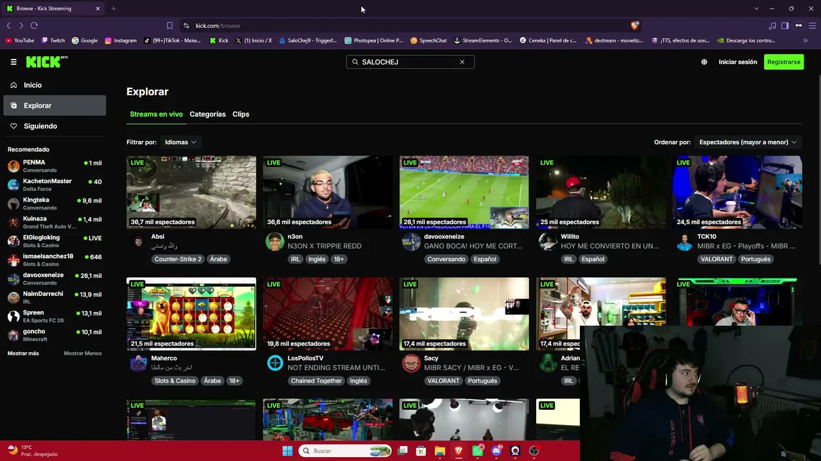Image resolution: width=821 pixels, height=461 pixels.
Task: Click the Counter-Strike 2 category tag
Action: coord(178,259)
